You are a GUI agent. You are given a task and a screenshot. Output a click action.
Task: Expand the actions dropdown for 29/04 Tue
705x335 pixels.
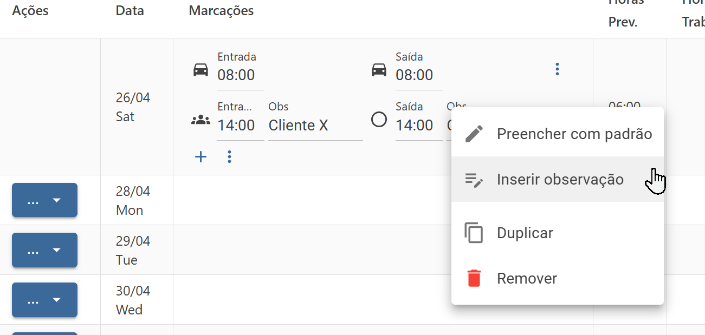44,250
